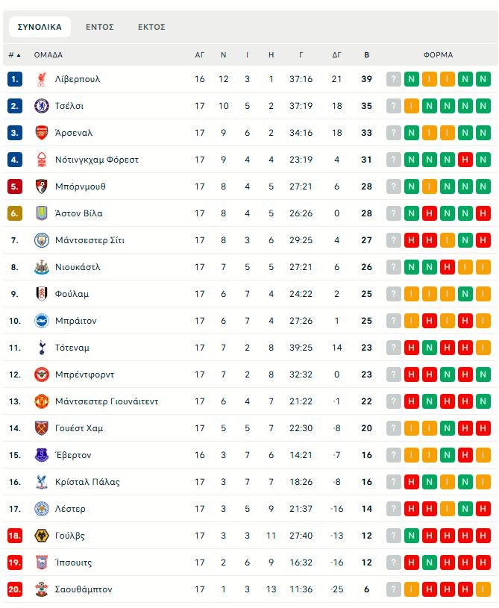Click Ίπσουιτς red position 19 badge
The height and width of the screenshot is (608, 499).
coord(15,562)
